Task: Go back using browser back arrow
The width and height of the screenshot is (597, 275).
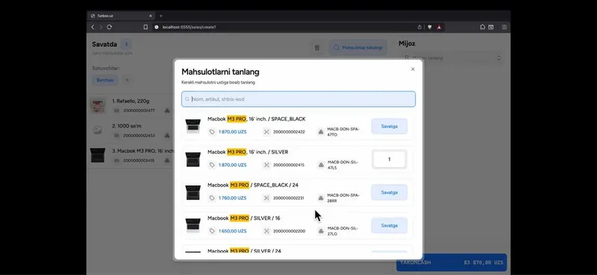Action: pos(93,27)
